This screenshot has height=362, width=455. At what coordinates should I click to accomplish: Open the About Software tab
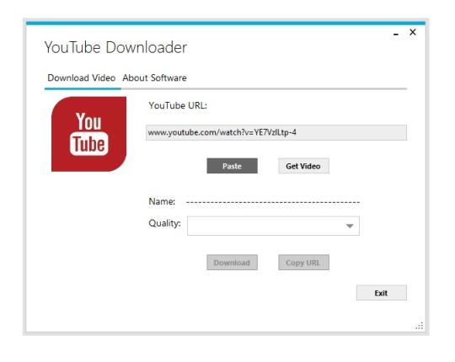[x=154, y=77]
